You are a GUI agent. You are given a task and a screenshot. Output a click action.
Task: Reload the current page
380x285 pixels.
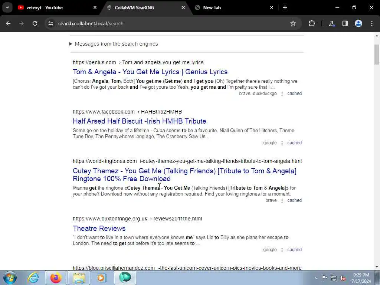click(35, 23)
